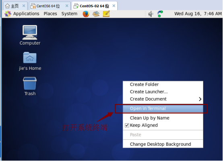Click the panel applet drag handle

click(145, 14)
